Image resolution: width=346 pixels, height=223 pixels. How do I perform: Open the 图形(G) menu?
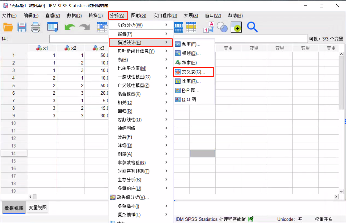tap(139, 16)
